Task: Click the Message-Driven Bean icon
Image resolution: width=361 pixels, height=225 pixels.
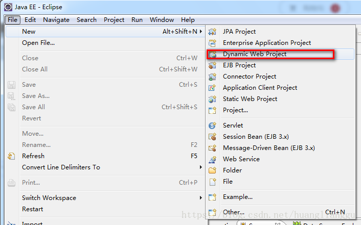Action: point(212,148)
